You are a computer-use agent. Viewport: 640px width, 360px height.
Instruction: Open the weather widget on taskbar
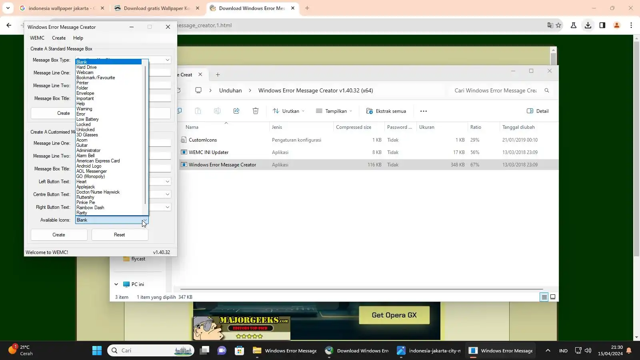pos(21,350)
